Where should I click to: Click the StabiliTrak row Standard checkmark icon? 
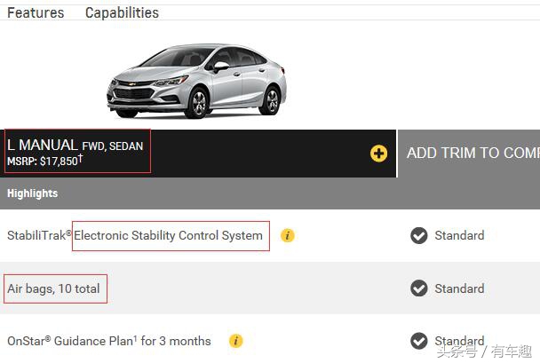click(419, 235)
